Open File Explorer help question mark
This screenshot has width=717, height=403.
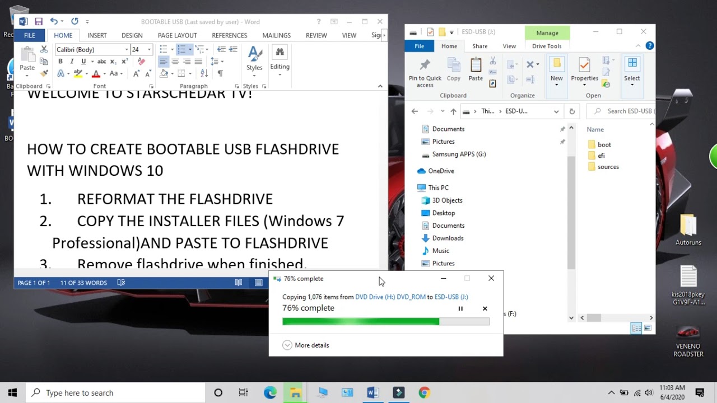tap(649, 46)
